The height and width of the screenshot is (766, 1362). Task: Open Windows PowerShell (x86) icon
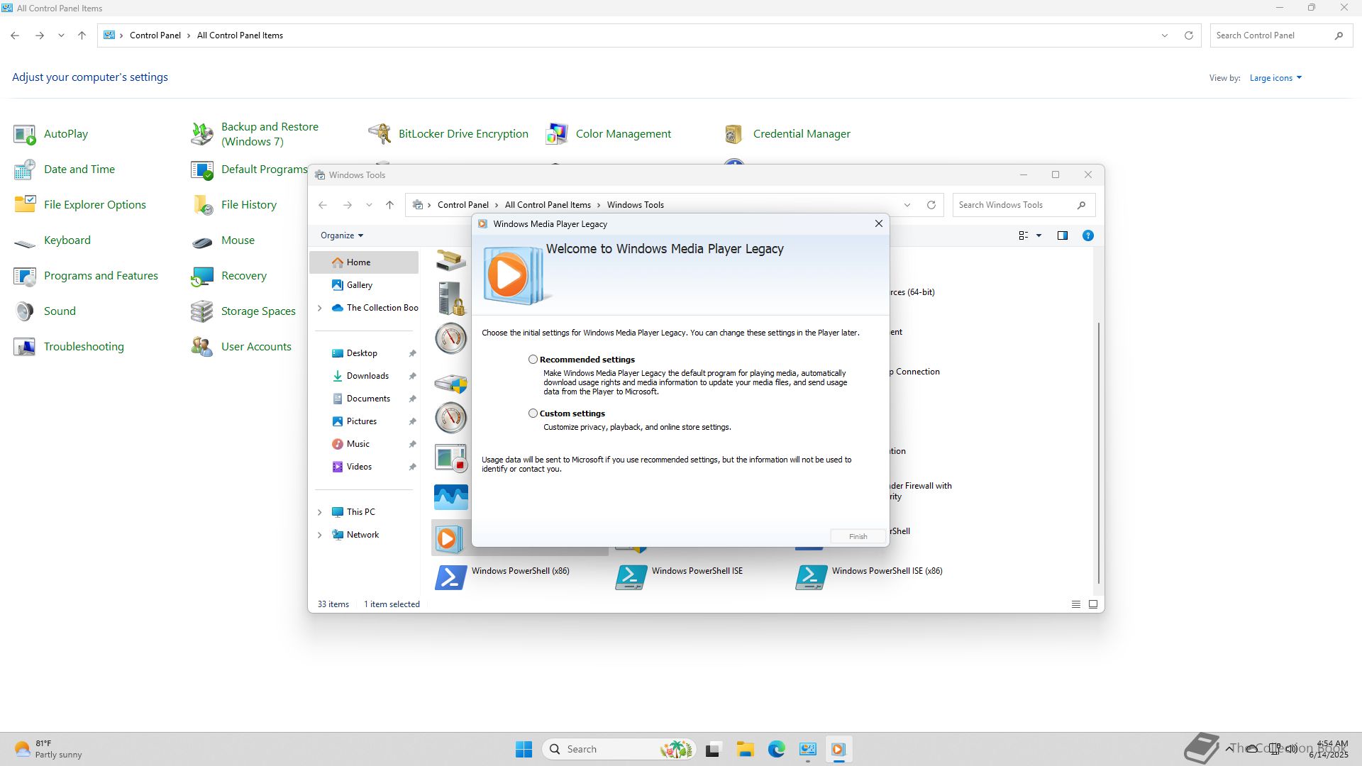coord(450,577)
